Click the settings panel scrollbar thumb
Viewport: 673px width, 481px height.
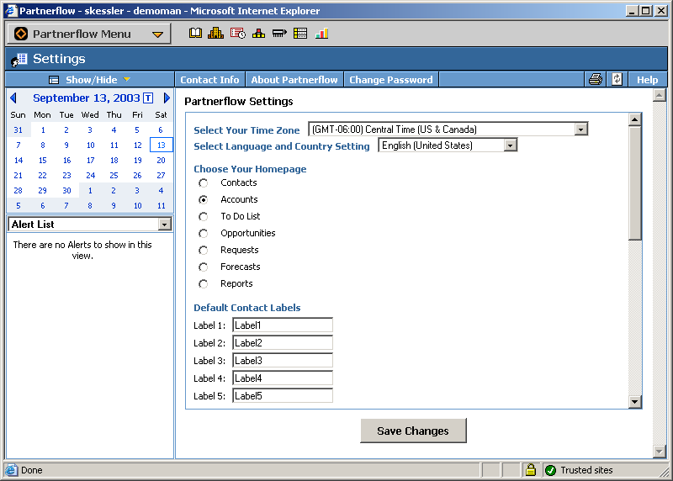click(635, 183)
